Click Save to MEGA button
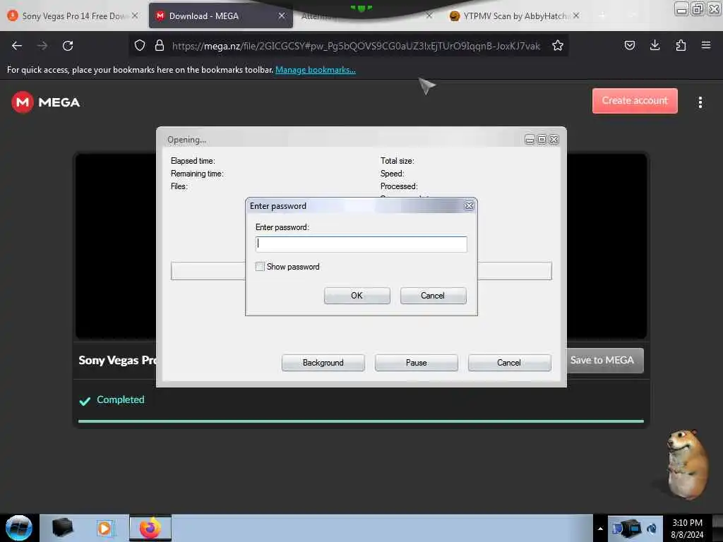723x542 pixels. coord(604,360)
